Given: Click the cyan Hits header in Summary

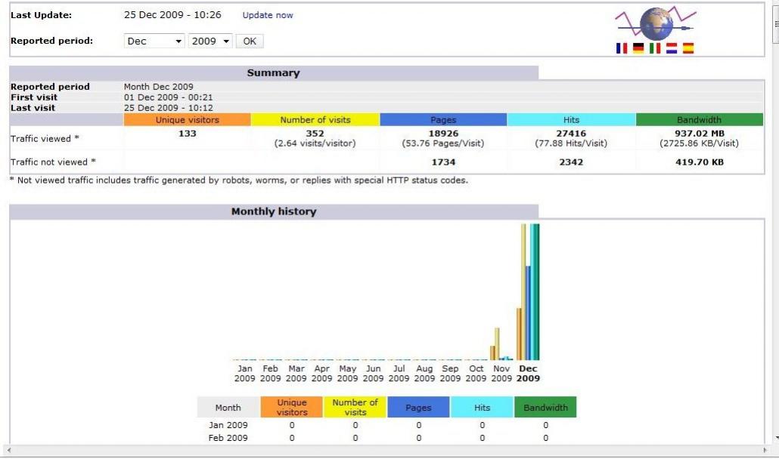Looking at the screenshot, I should point(571,120).
